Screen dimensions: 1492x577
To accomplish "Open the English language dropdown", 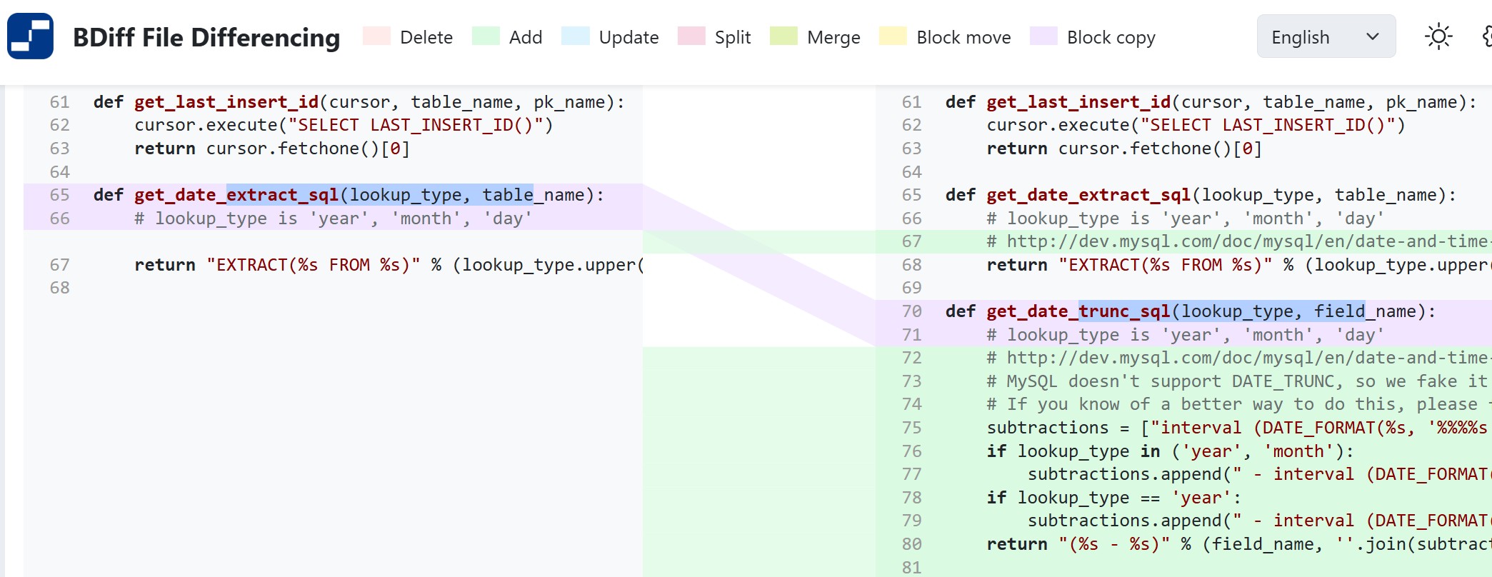I will pos(1325,36).
